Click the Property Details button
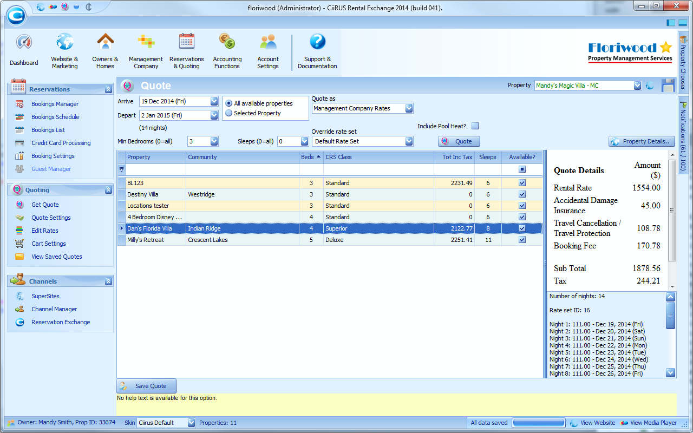The width and height of the screenshot is (693, 433). 642,141
